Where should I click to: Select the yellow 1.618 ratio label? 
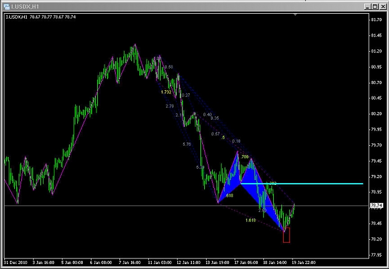coord(250,220)
